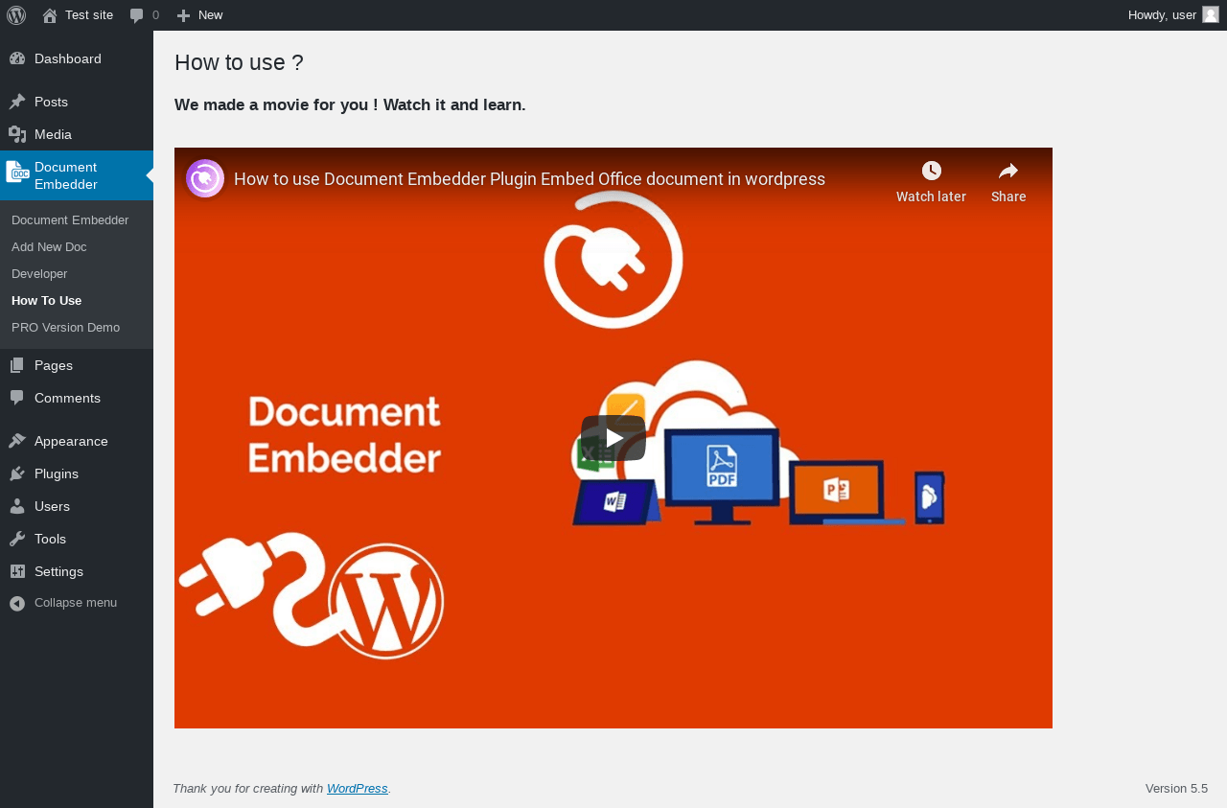Viewport: 1227px width, 808px height.
Task: Open the user avatar in admin bar
Action: pyautogui.click(x=1211, y=14)
